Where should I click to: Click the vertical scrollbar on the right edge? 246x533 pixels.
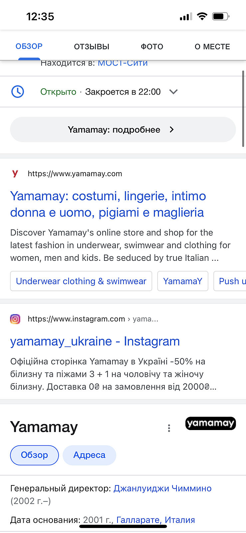243,108
